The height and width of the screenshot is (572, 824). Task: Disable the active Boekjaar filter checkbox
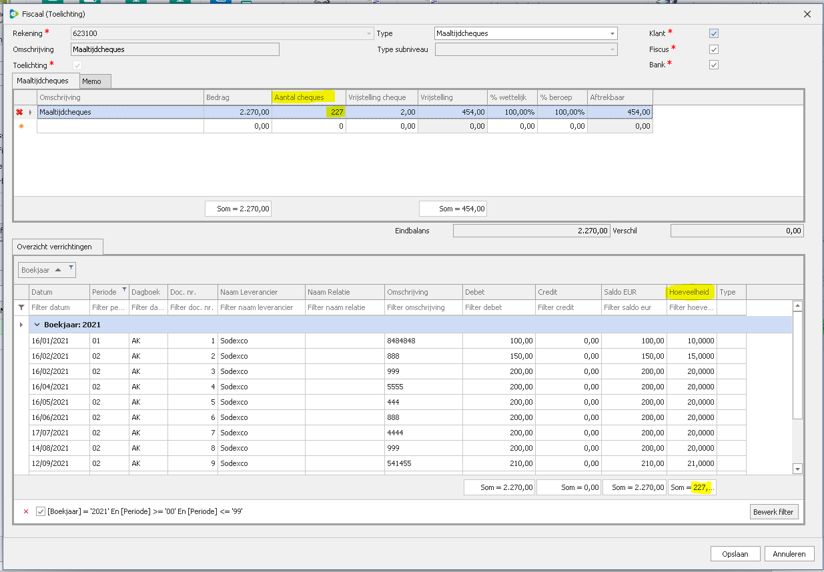click(41, 512)
